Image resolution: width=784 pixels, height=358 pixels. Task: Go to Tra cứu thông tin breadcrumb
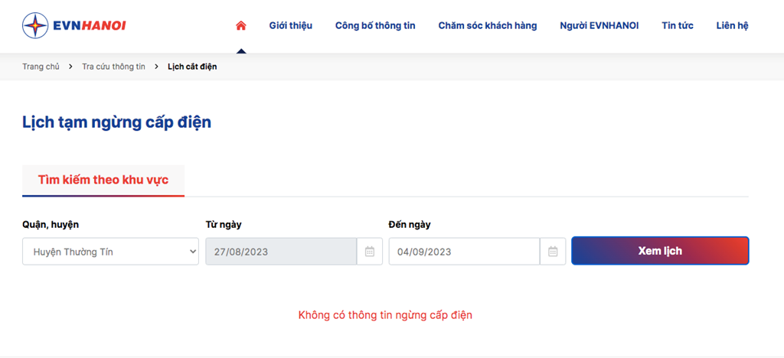[113, 67]
